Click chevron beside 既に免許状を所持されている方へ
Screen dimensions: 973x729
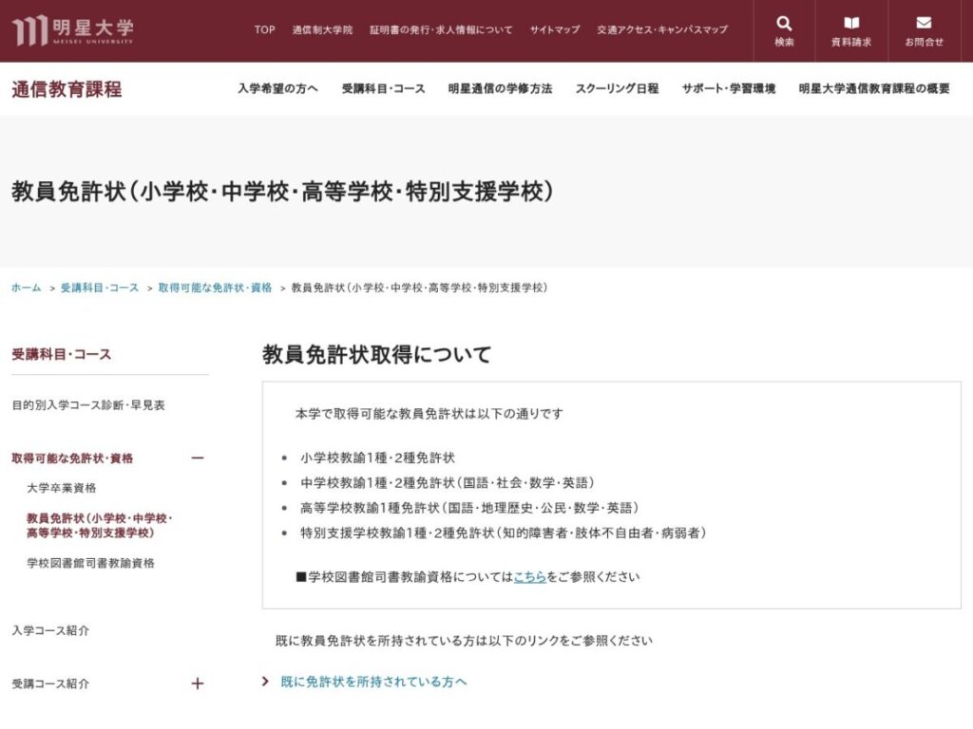(x=266, y=682)
